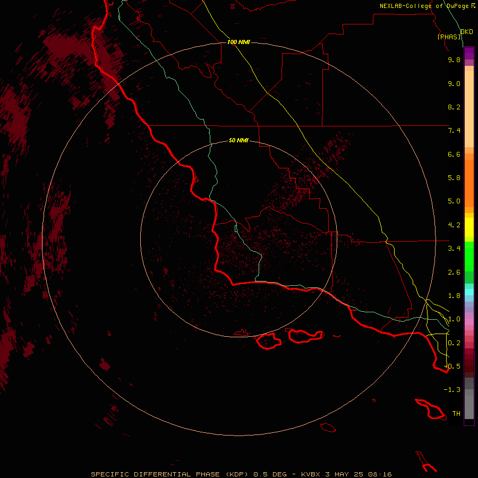Click the 3.4 scale value
The image size is (478, 478).
454,249
